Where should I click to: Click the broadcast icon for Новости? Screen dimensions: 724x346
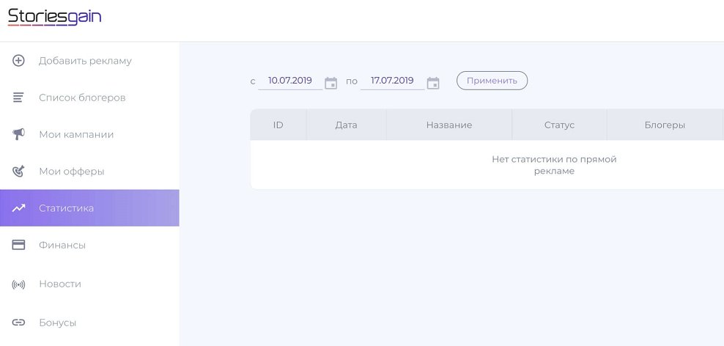point(19,284)
